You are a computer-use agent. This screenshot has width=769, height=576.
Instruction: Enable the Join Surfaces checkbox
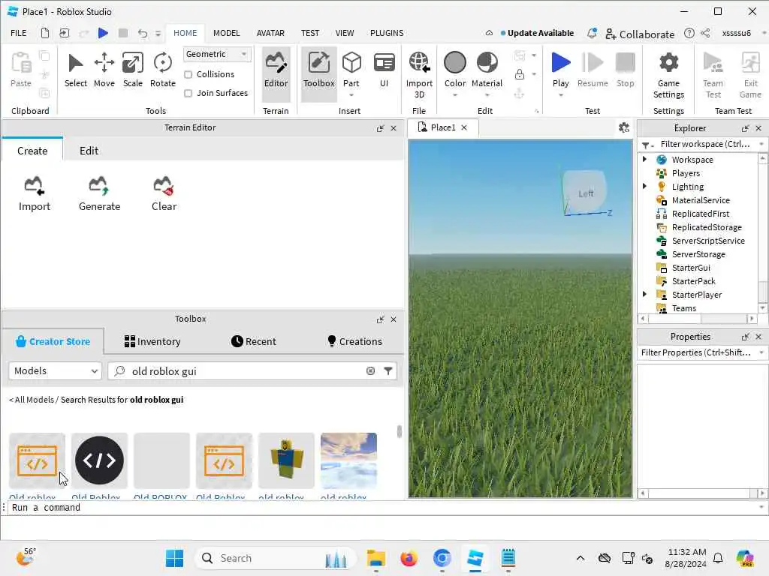click(x=188, y=93)
